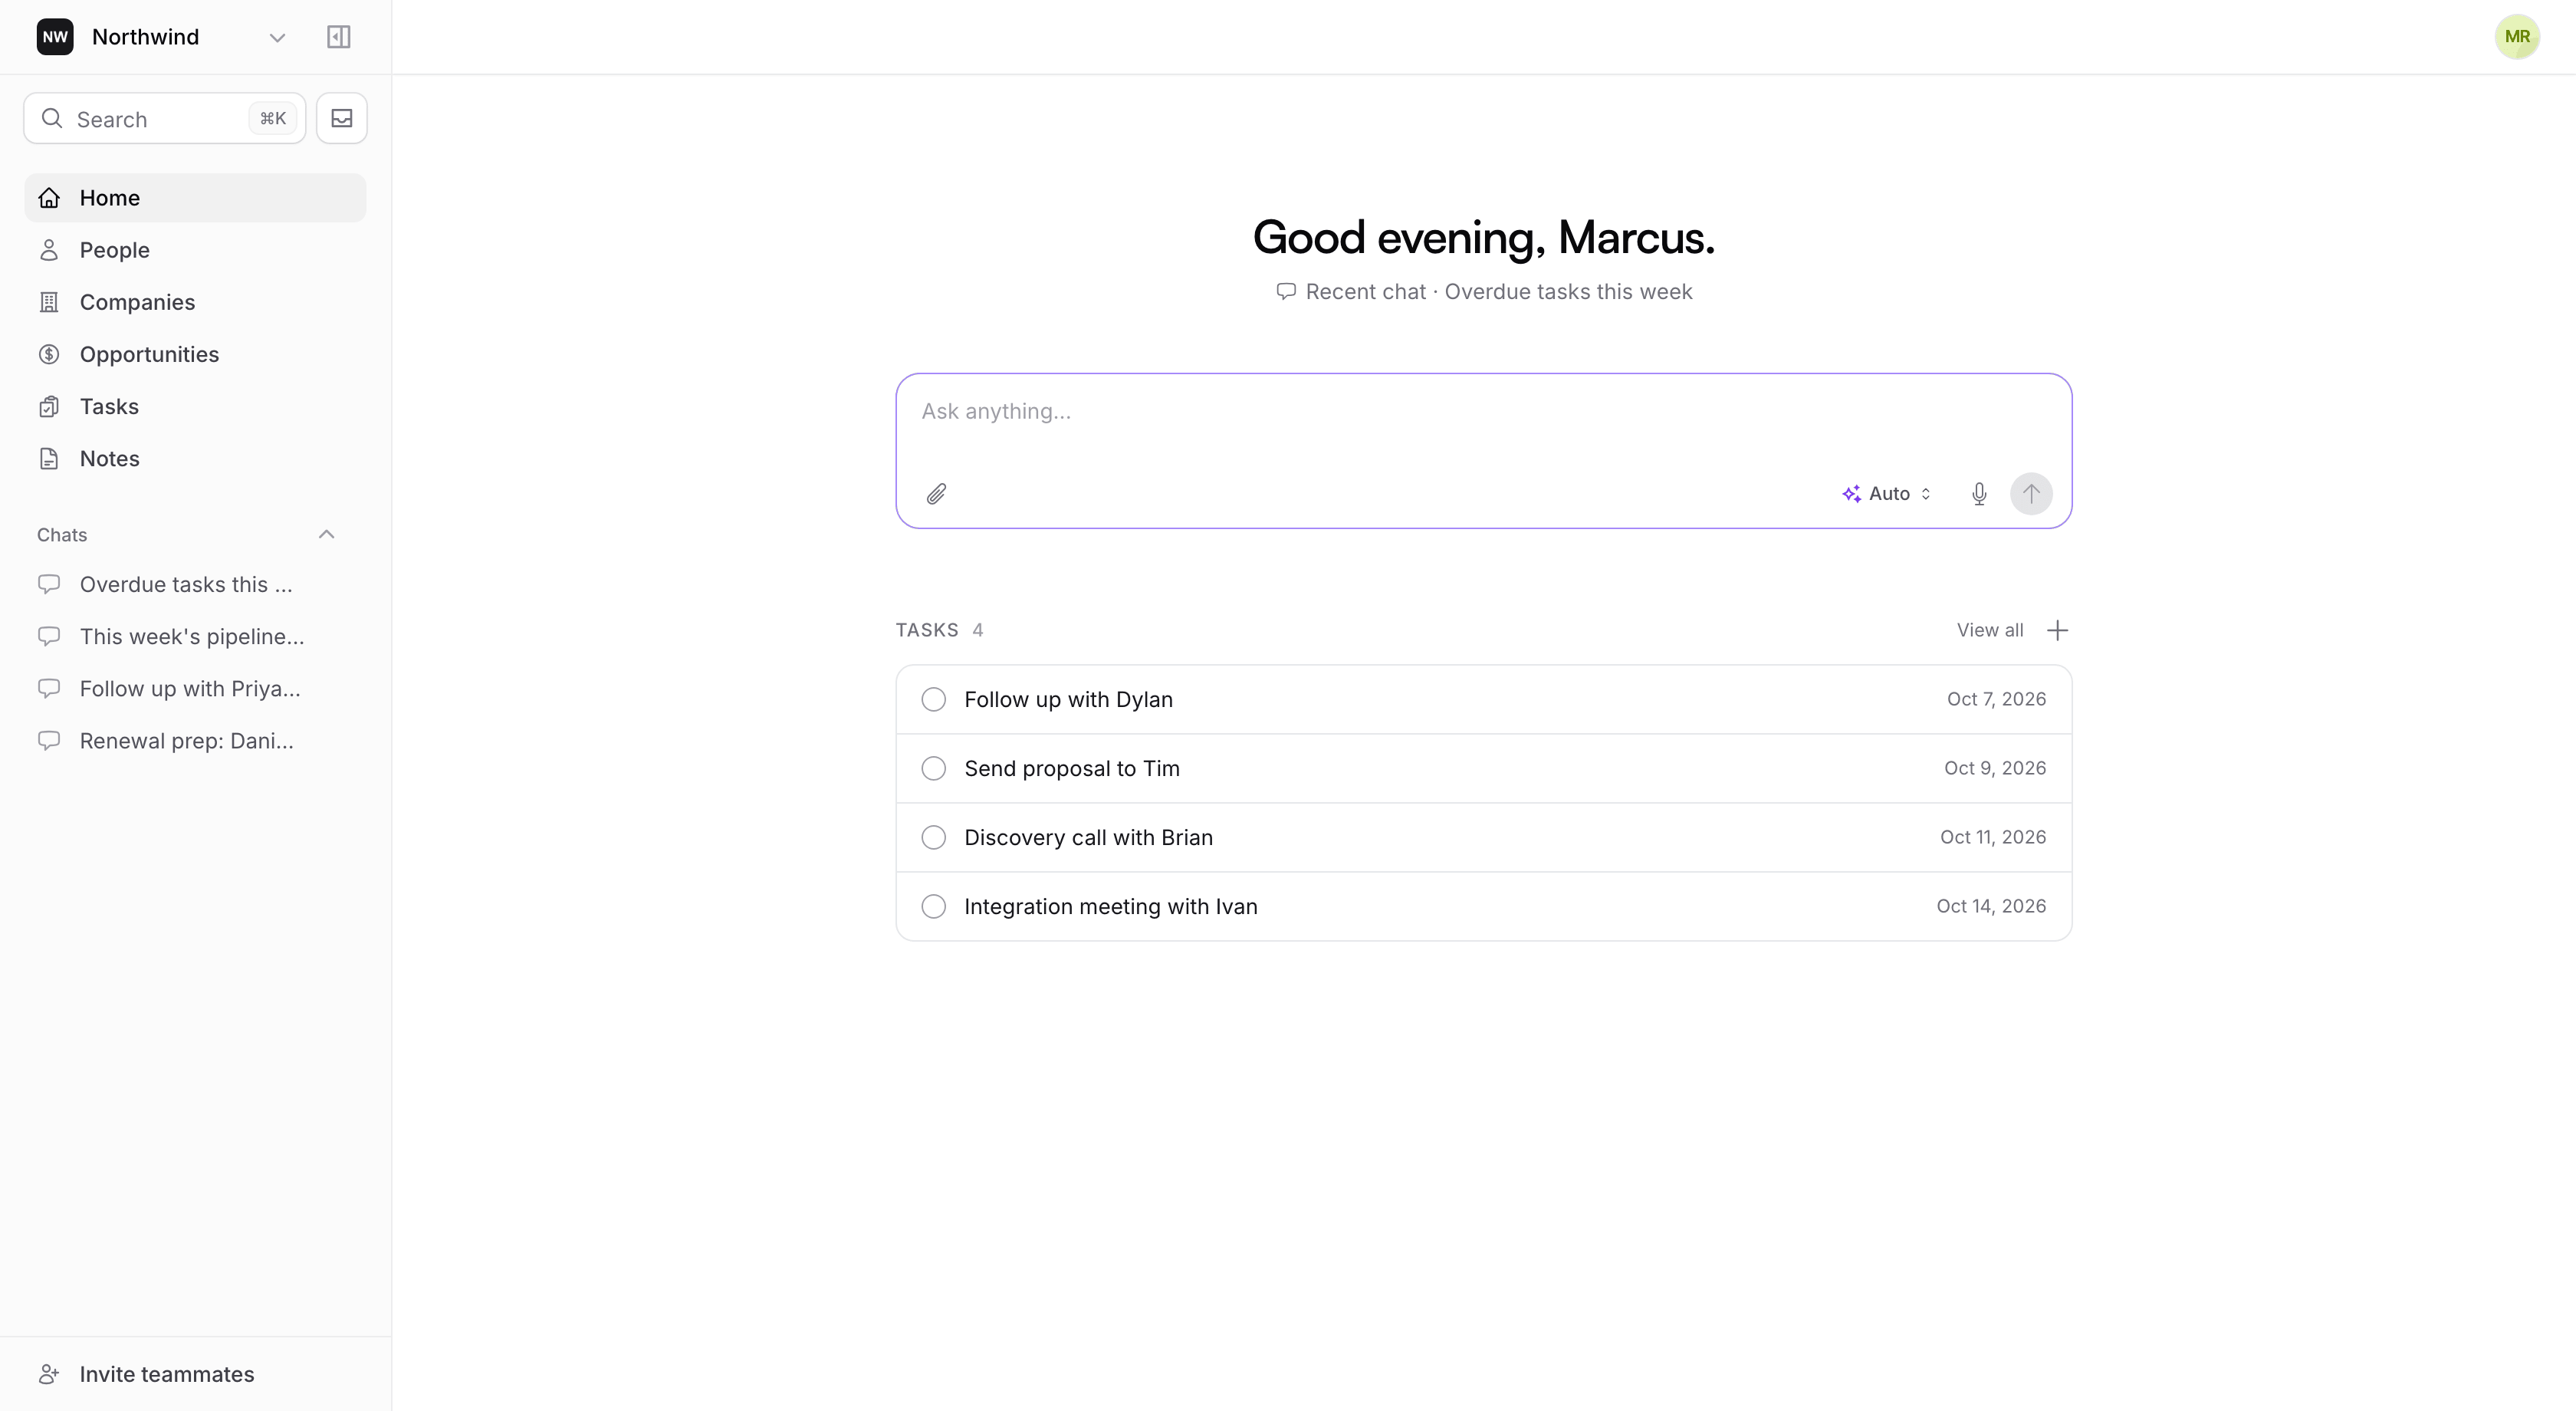This screenshot has width=2576, height=1411.
Task: Collapse the Chats section chevron
Action: pos(326,534)
